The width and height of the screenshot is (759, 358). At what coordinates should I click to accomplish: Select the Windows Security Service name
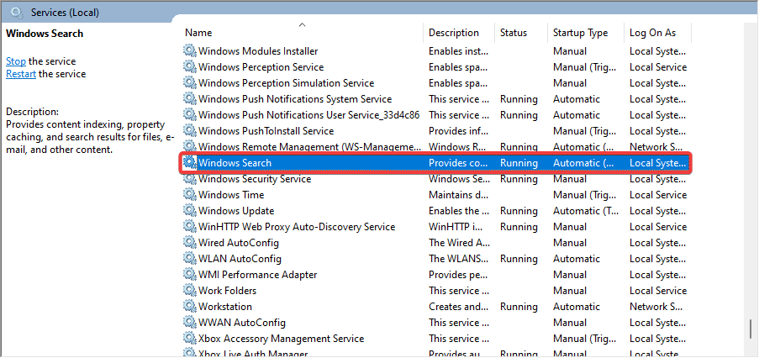(255, 178)
